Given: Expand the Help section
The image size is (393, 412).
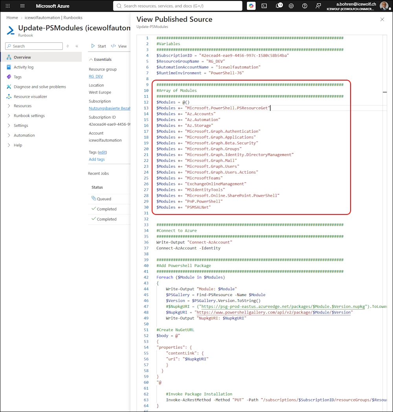Looking at the screenshot, I should click(9, 145).
